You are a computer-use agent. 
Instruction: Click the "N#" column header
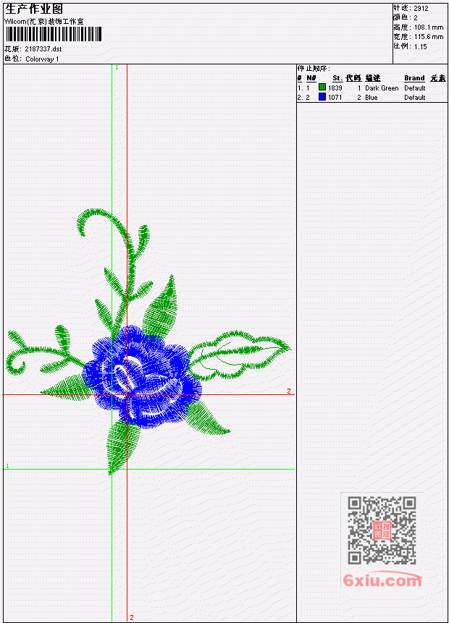click(x=311, y=78)
